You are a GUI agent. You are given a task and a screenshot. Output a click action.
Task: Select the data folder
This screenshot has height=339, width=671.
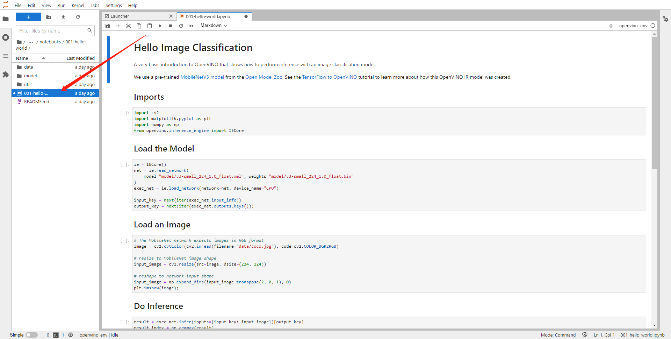(x=55, y=67)
